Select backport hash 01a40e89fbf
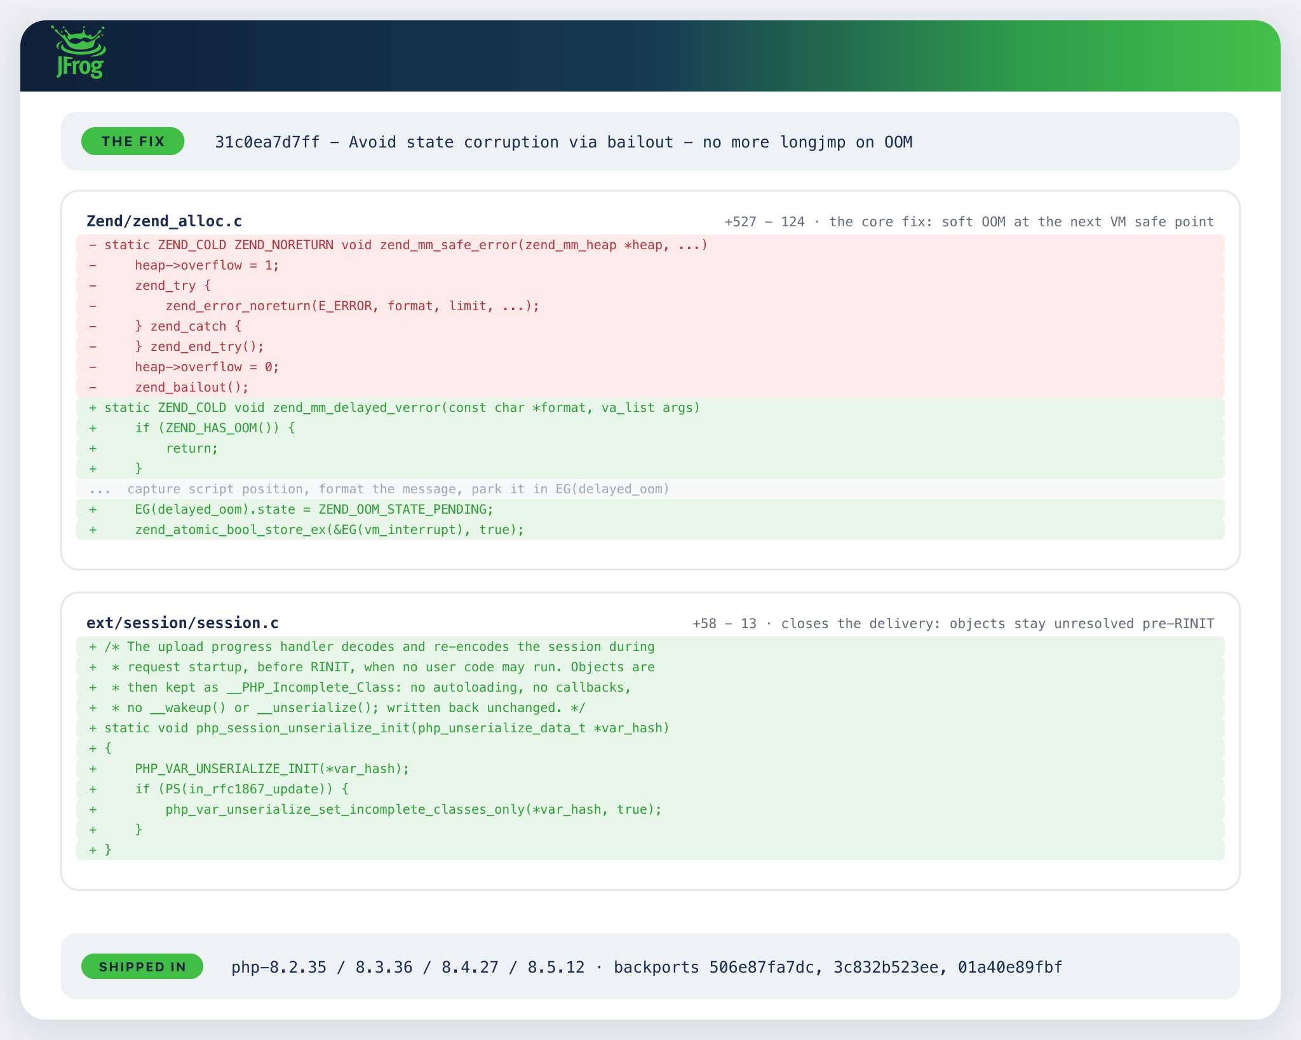This screenshot has height=1040, width=1301. point(1010,967)
